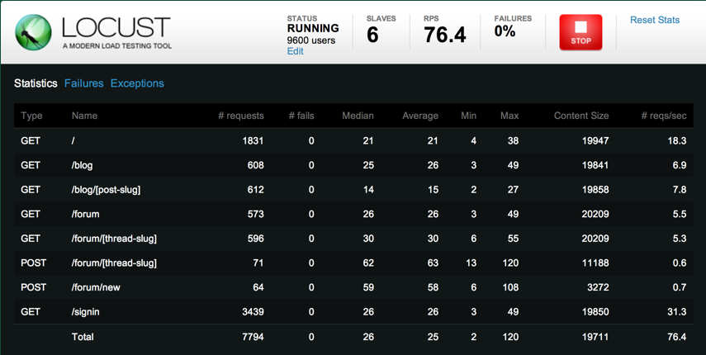Sort table by Name column header
Viewport: 706px width, 355px height.
click(85, 116)
